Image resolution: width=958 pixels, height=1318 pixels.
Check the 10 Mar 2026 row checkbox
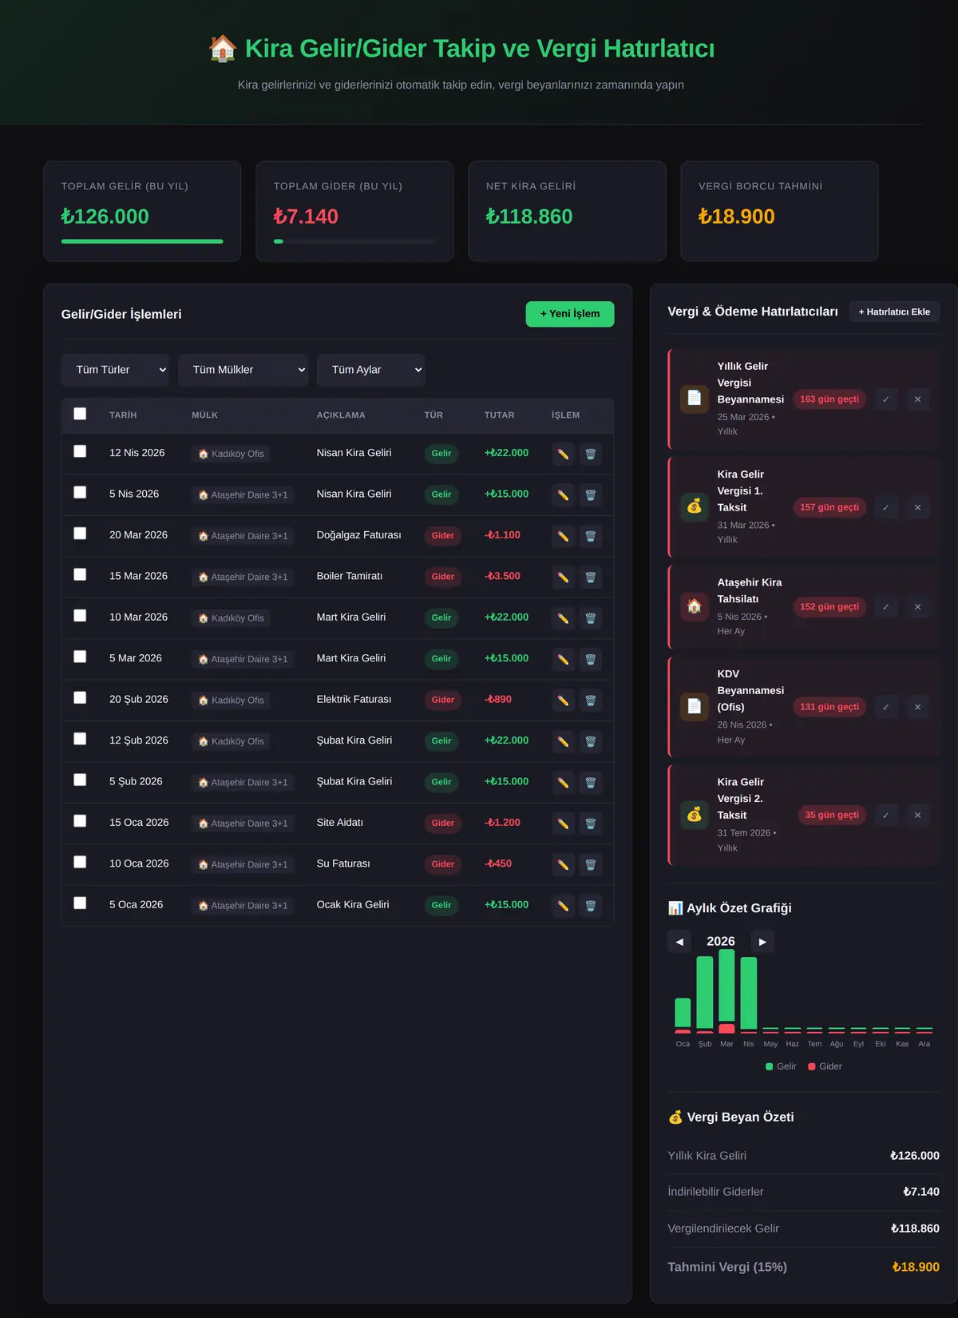pos(80,616)
